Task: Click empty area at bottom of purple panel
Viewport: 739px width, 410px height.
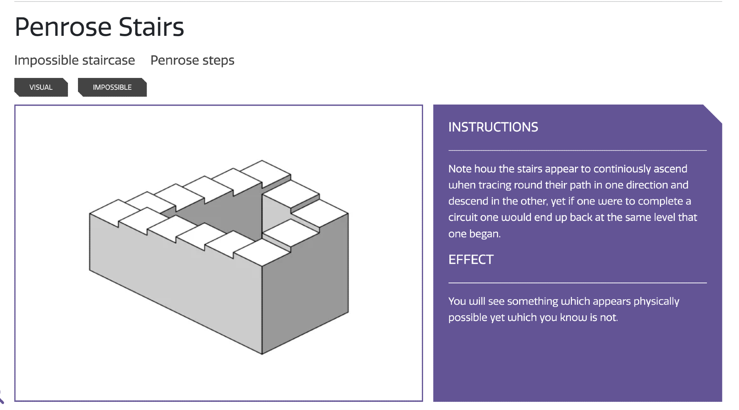Action: [x=577, y=366]
